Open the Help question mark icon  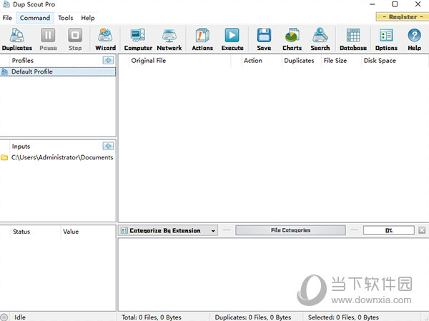(x=414, y=39)
